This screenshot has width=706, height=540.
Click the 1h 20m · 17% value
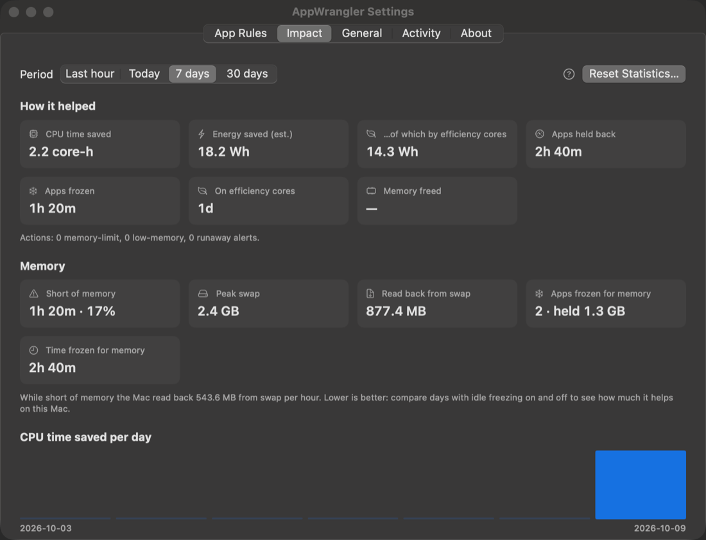click(72, 311)
